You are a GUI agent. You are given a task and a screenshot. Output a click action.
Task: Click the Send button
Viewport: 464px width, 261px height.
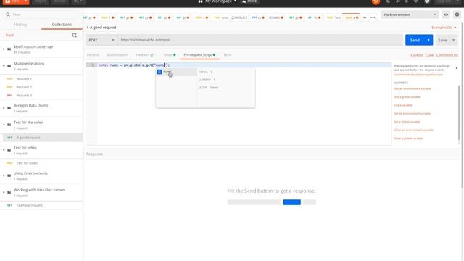(x=415, y=40)
